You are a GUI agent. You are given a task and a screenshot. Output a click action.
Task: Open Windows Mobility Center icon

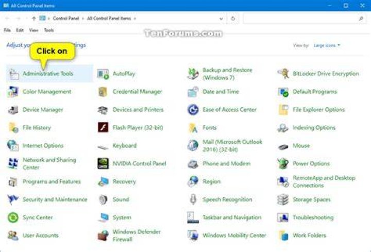[193, 236]
